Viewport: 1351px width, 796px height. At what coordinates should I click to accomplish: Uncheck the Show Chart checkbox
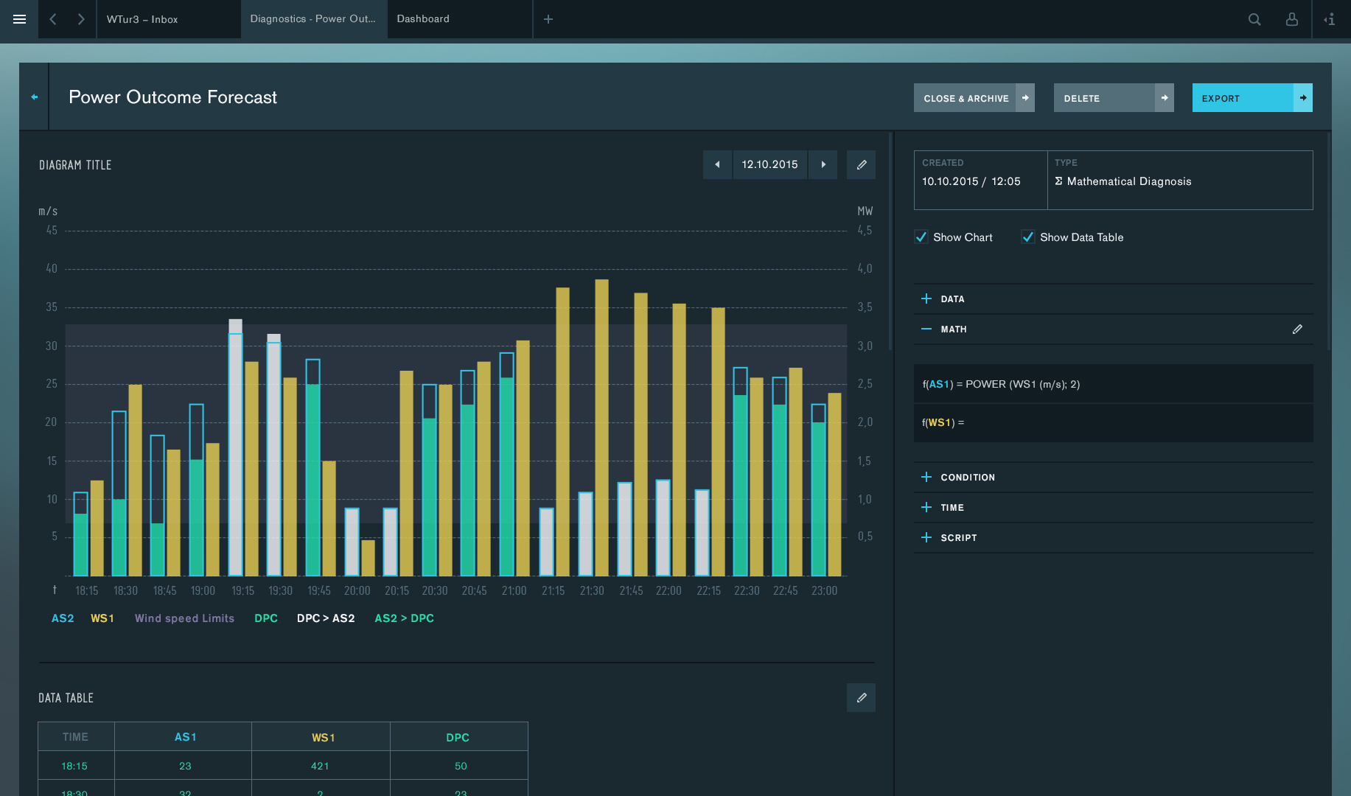[921, 237]
